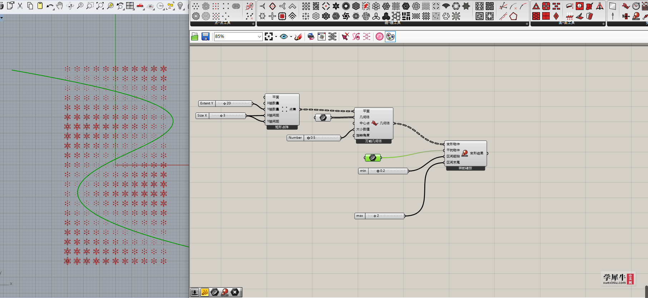
Task: Open the Rhino viewport title dropdown arrow
Action: [1, 18]
